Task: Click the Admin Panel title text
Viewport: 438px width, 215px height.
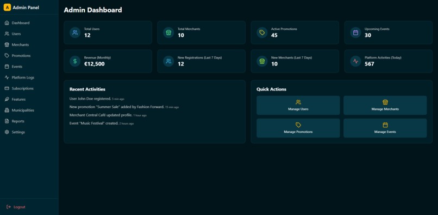Action: [26, 8]
